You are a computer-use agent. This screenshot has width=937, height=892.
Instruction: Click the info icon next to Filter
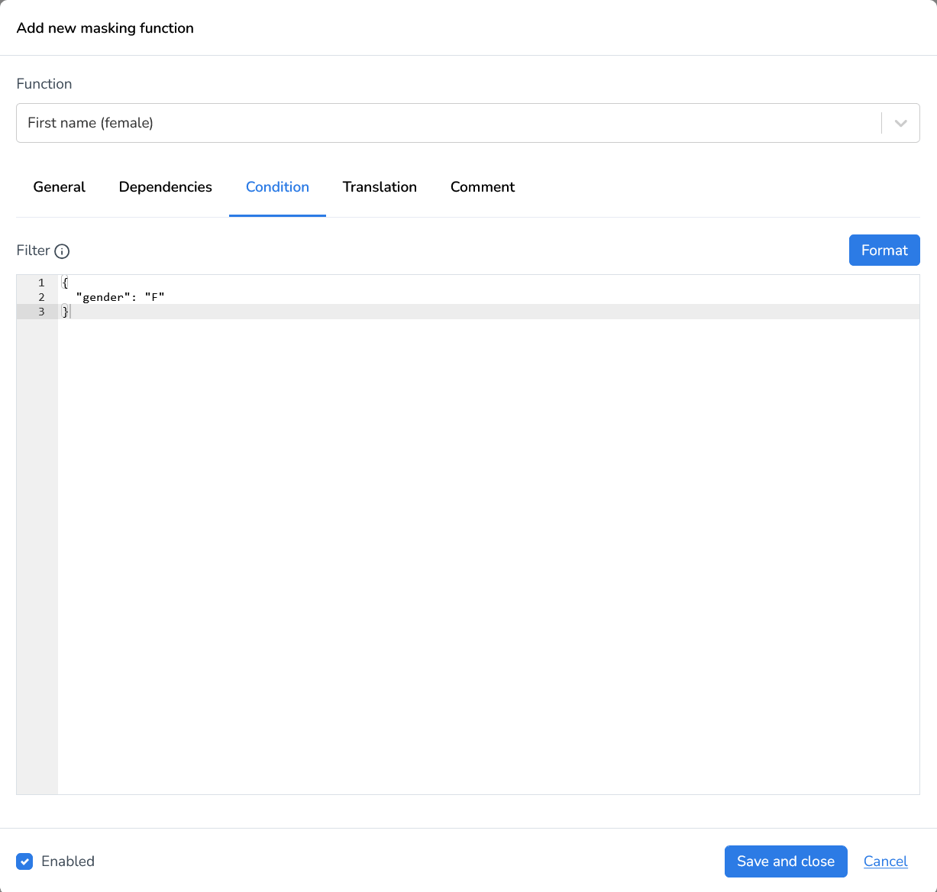(x=63, y=251)
